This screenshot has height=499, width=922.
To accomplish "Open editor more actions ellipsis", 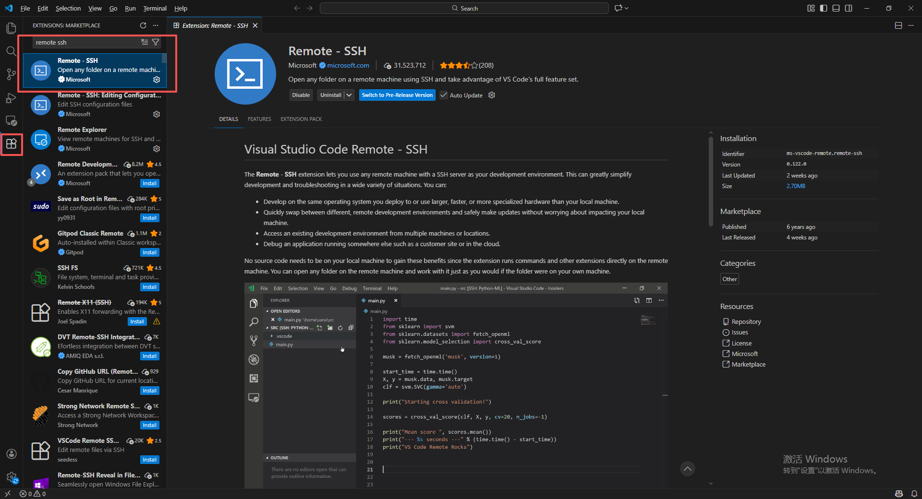I will pos(911,25).
